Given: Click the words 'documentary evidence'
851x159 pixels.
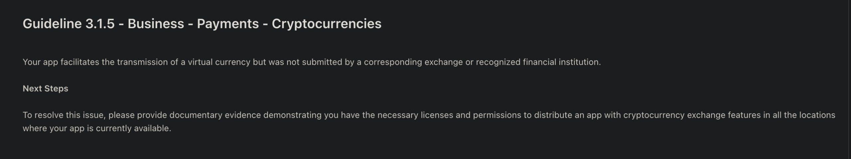Looking at the screenshot, I should point(215,115).
